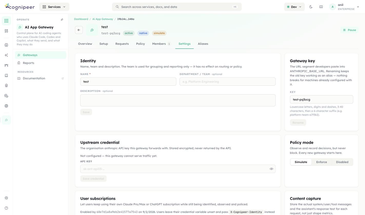
Task: Click the Rename button
Action: click(x=298, y=123)
